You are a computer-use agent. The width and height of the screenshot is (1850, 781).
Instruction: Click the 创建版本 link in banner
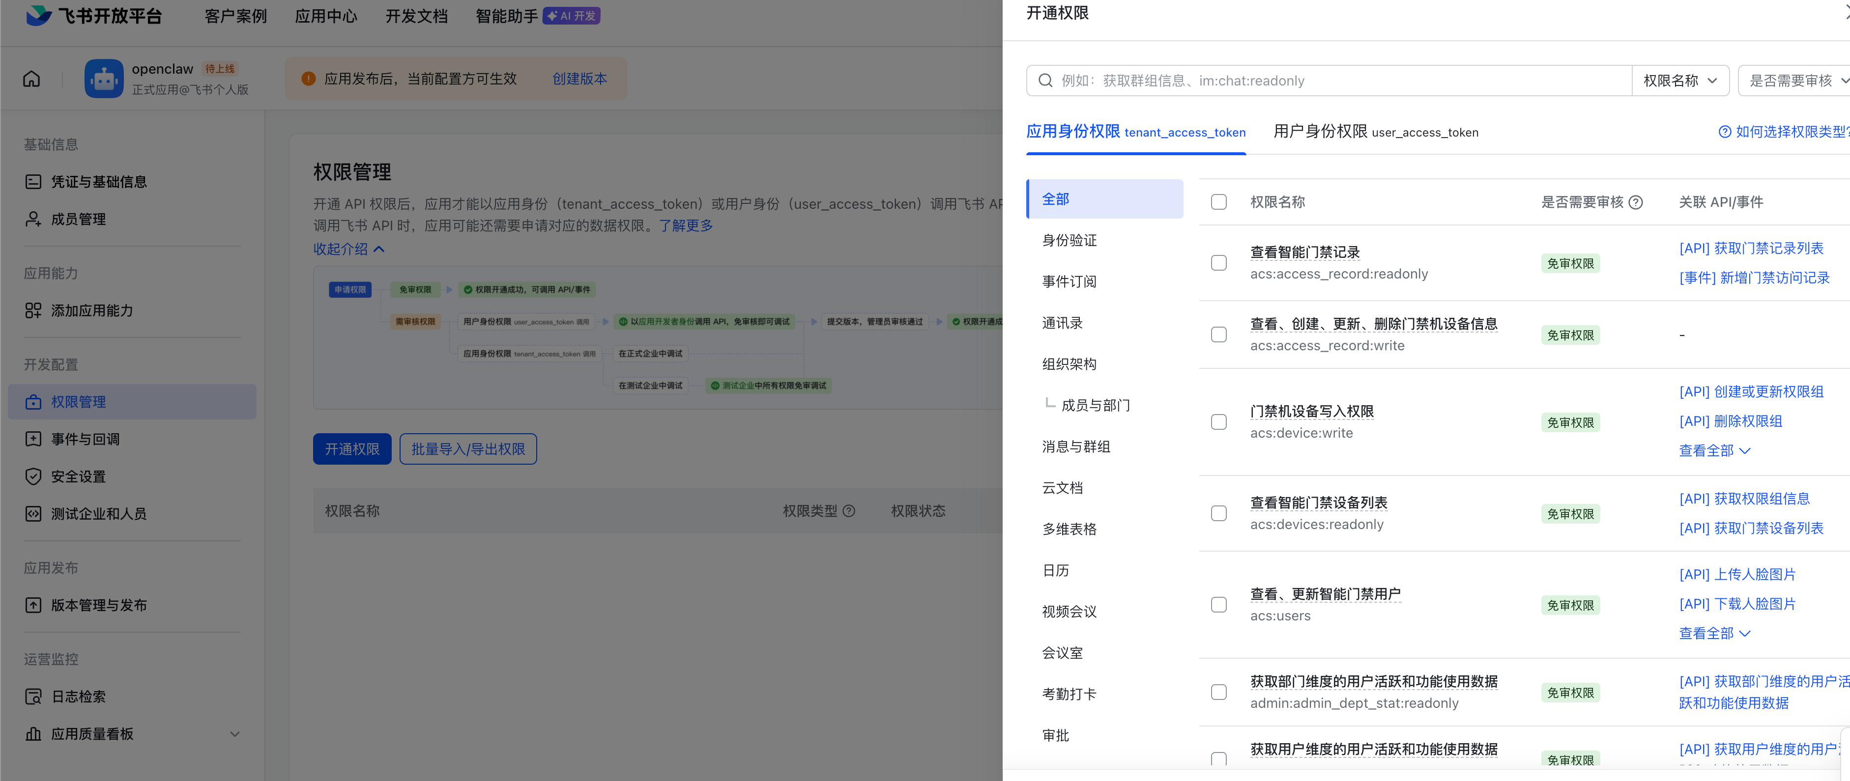pyautogui.click(x=579, y=79)
